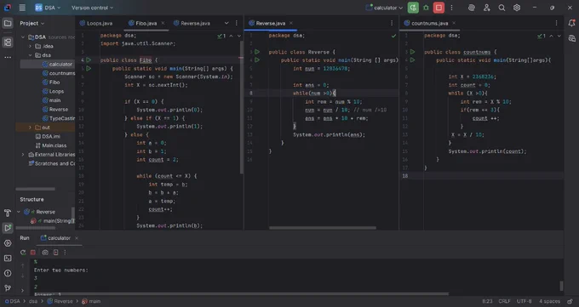Open the Version control dropdown
The width and height of the screenshot is (579, 307).
pyautogui.click(x=92, y=8)
